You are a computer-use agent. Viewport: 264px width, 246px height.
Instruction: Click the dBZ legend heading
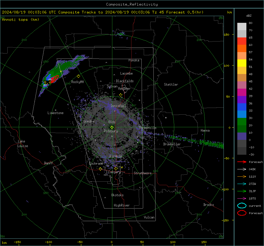(x=249, y=16)
